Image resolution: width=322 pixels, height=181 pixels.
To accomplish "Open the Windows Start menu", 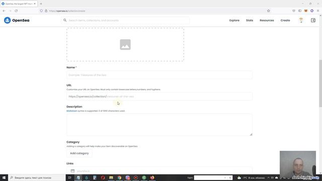I will (x=4, y=177).
